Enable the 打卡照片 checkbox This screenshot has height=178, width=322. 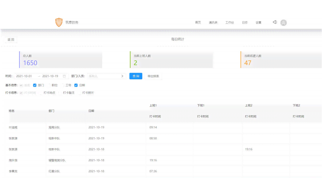click(79, 93)
